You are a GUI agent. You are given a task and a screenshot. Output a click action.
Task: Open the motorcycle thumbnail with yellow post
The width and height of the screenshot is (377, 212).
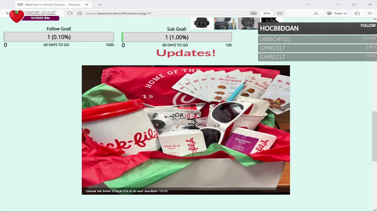pos(225,24)
